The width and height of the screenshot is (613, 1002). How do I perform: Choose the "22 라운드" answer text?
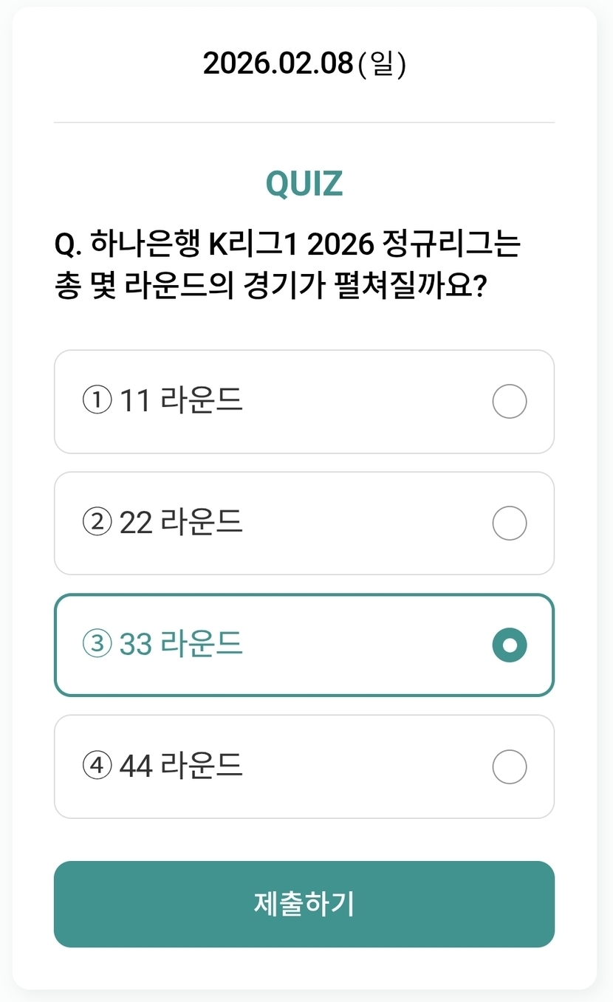tap(181, 524)
